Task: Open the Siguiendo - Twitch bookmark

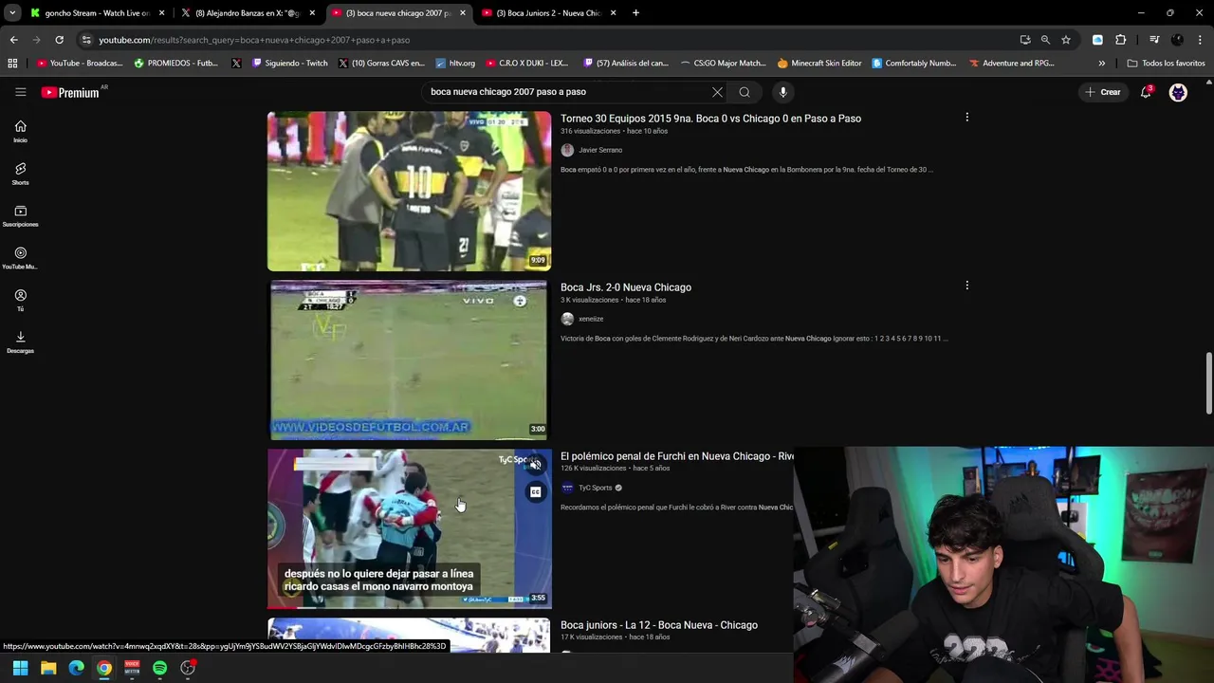Action: pos(289,63)
